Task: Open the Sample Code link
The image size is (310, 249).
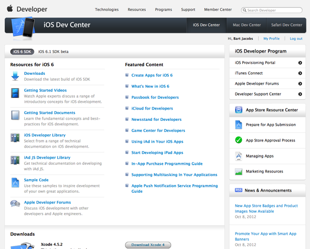Action: point(36,180)
